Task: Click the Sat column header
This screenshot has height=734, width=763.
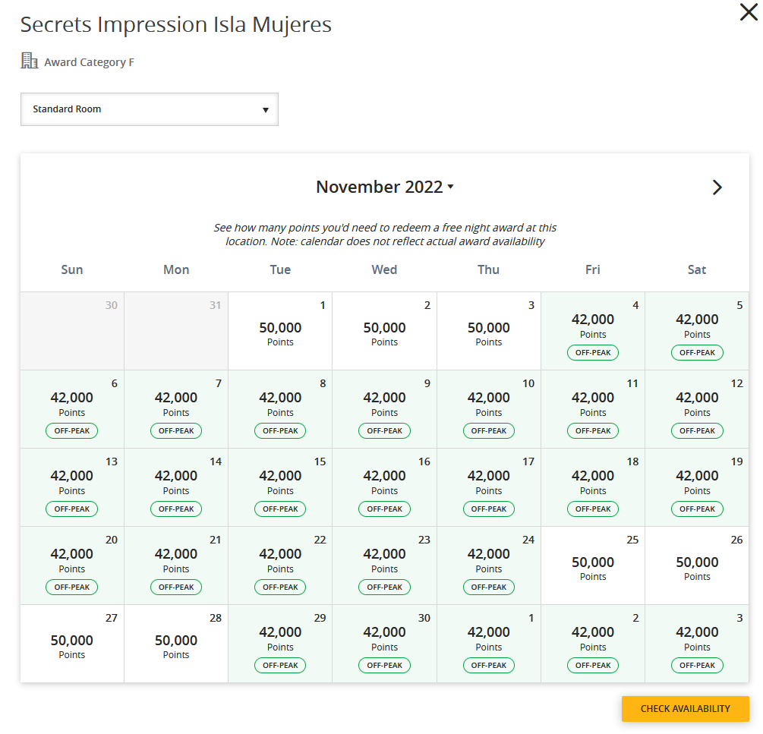Action: (697, 269)
